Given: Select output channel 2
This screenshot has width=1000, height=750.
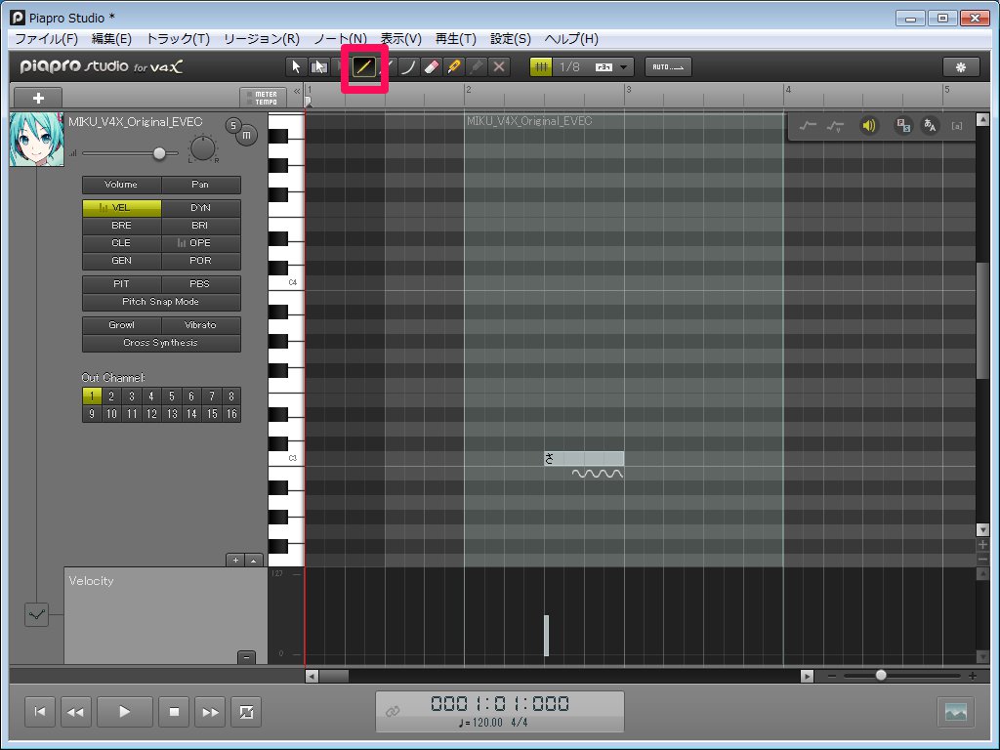Looking at the screenshot, I should pyautogui.click(x=111, y=396).
